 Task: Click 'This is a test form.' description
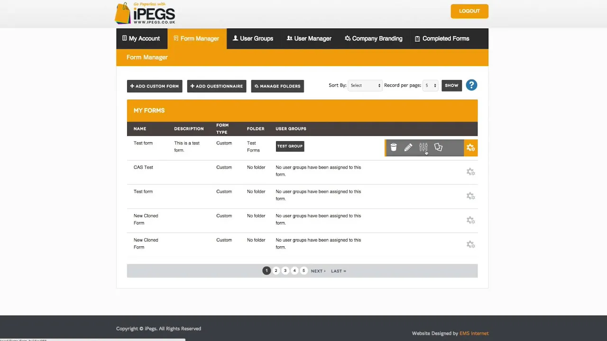[187, 147]
